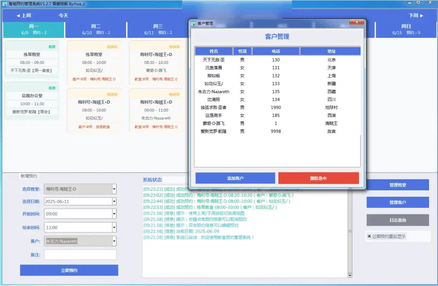
Task: Open the 选择教室 classroom dropdown
Action: point(114,189)
